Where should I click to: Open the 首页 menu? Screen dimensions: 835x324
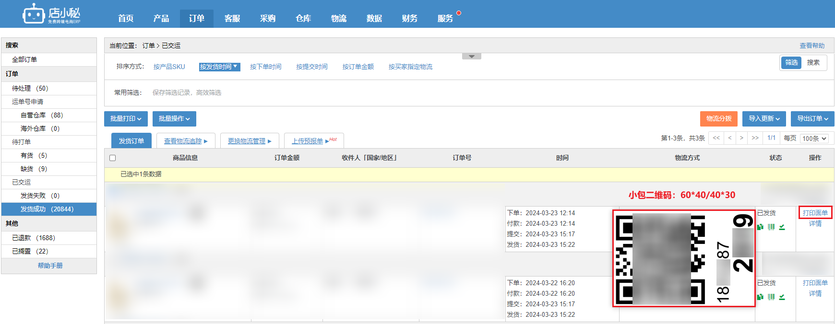coord(126,18)
